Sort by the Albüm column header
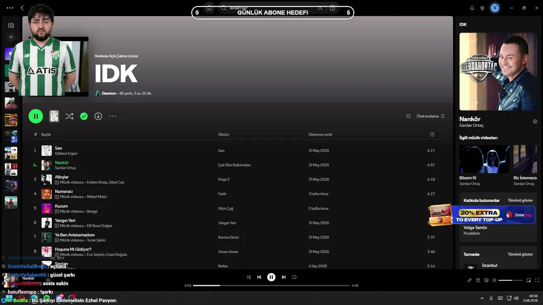The width and height of the screenshot is (543, 305). 224,135
